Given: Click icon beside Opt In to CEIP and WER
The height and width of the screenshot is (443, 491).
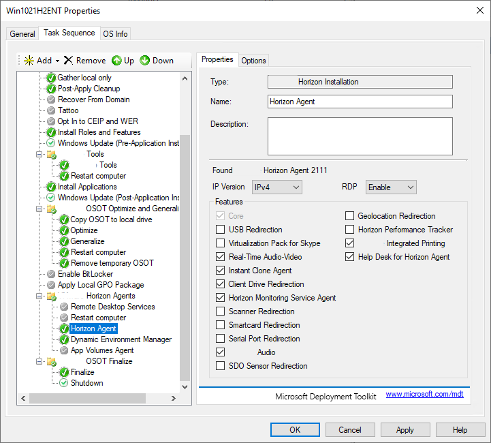Looking at the screenshot, I should (x=50, y=121).
